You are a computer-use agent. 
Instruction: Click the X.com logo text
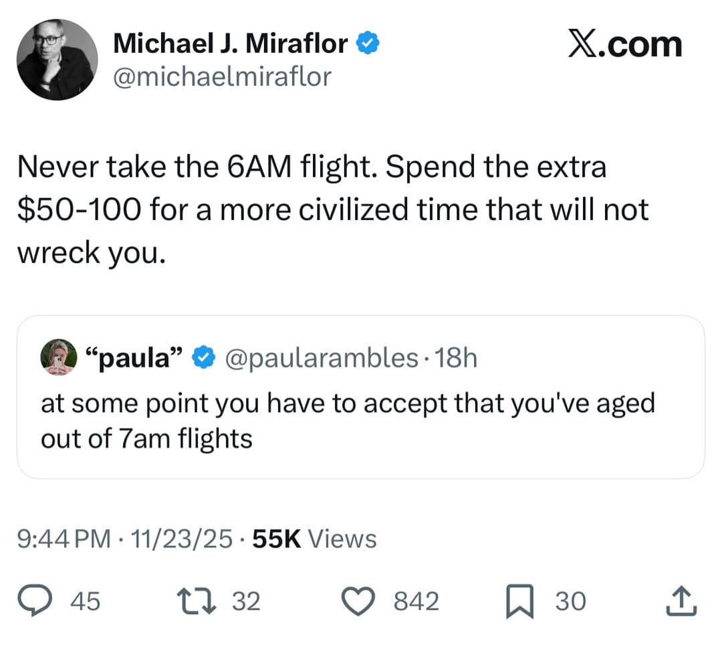pyautogui.click(x=625, y=45)
